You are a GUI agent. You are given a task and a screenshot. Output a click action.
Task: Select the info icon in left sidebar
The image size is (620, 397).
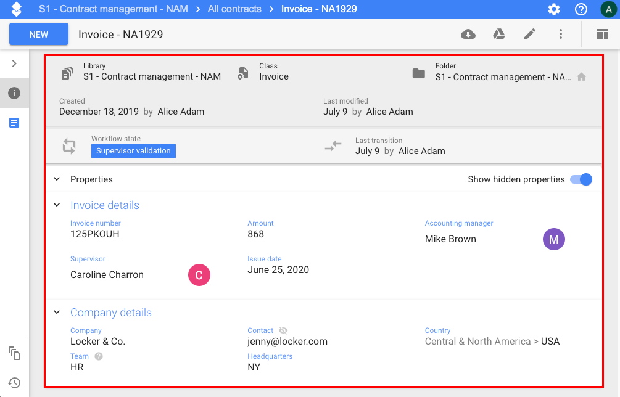[14, 93]
